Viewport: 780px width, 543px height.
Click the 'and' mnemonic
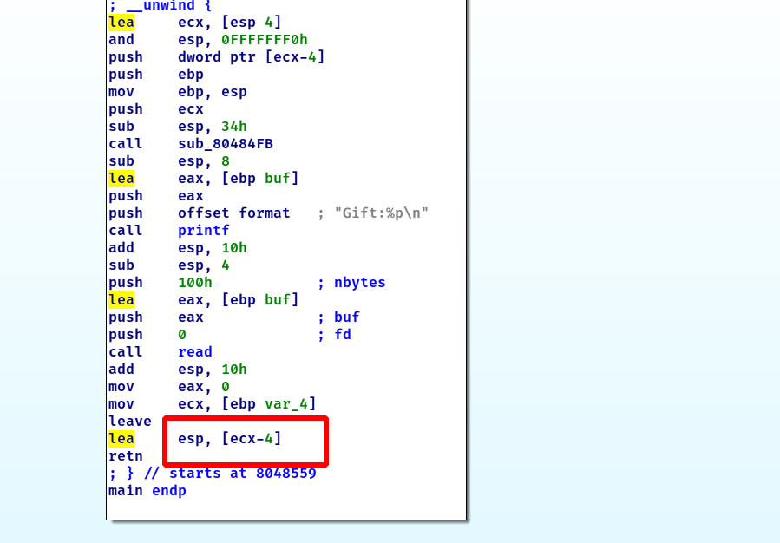point(121,40)
